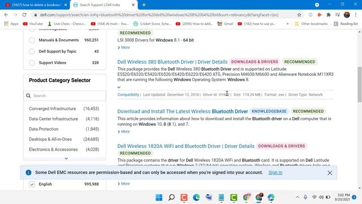362x204 pixels.
Task: Close the YouTube browser tab
Action: [x=66, y=5]
